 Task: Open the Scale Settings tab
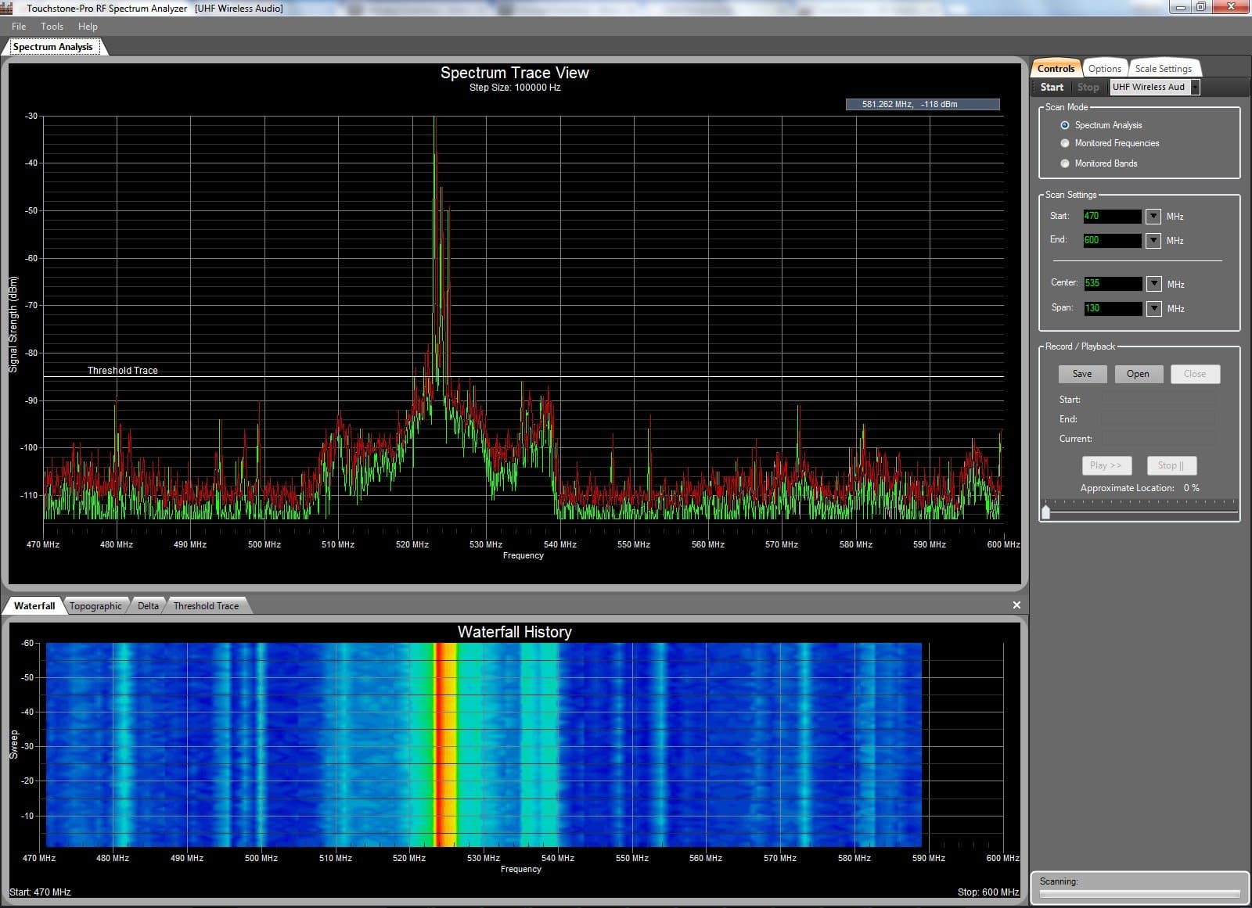pyautogui.click(x=1164, y=68)
